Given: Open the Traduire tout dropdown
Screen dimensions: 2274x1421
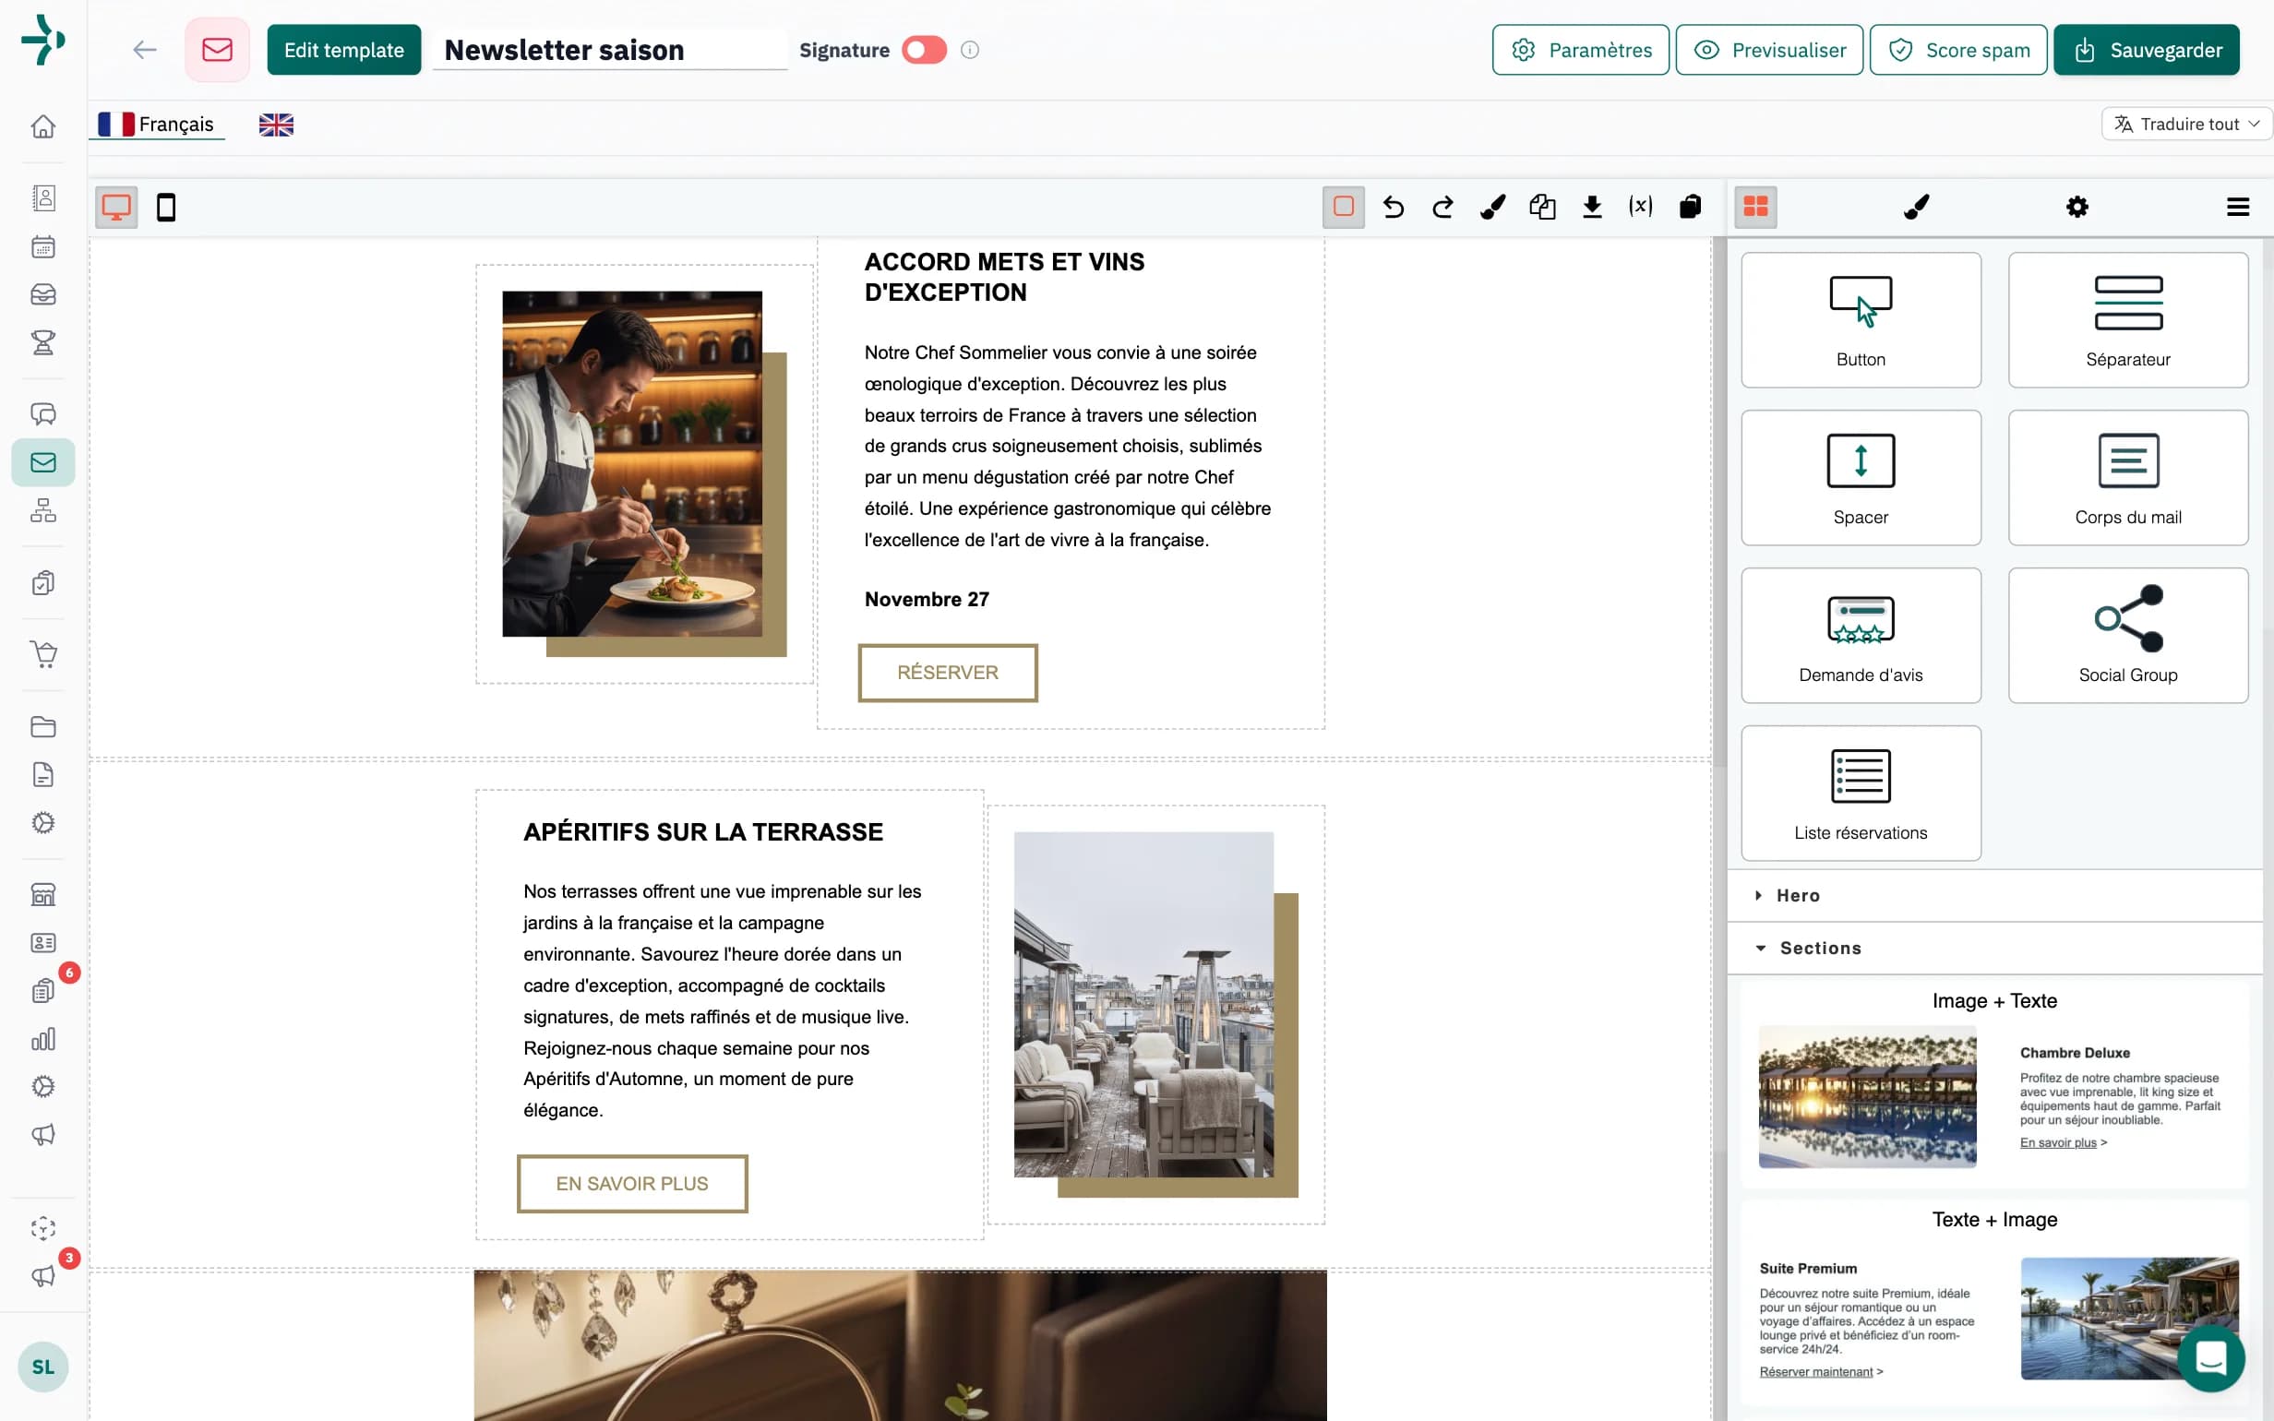Looking at the screenshot, I should point(2186,123).
